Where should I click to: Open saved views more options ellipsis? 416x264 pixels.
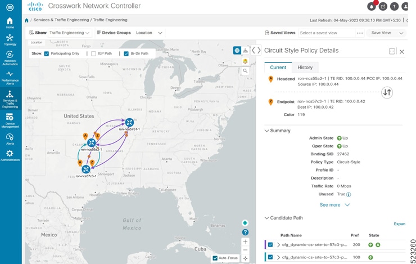(x=360, y=33)
